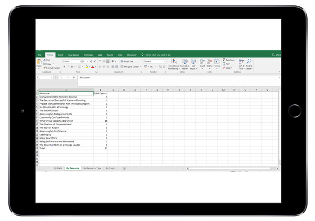The image size is (315, 221).
Task: Switch to the Formulas tab
Action: click(88, 55)
